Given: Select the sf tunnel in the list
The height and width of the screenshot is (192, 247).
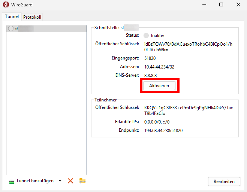Looking at the screenshot, I should click(46, 28).
